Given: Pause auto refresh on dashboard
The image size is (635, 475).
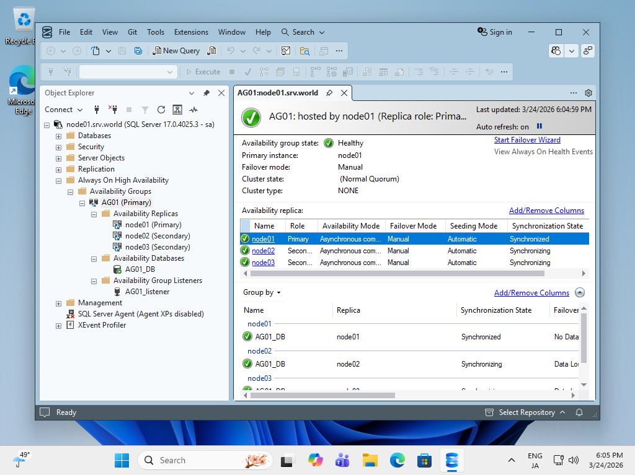Looking at the screenshot, I should (540, 126).
